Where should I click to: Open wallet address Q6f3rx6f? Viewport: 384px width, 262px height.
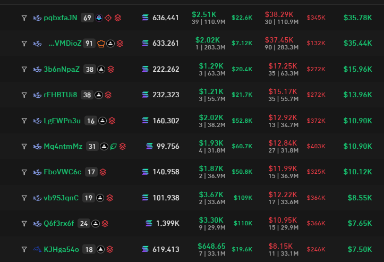(x=58, y=223)
